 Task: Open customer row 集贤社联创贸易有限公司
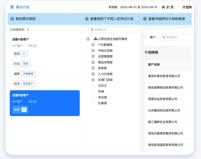[164, 76]
